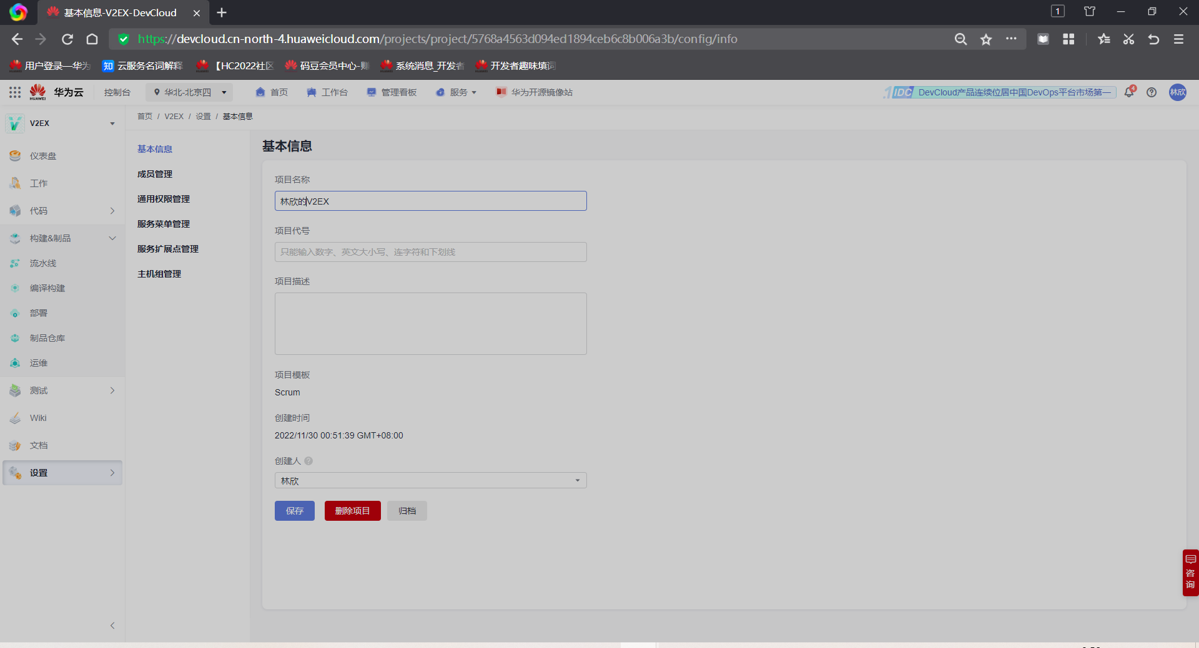This screenshot has width=1199, height=648.
Task: Open the notifications bell icon
Action: [x=1129, y=92]
